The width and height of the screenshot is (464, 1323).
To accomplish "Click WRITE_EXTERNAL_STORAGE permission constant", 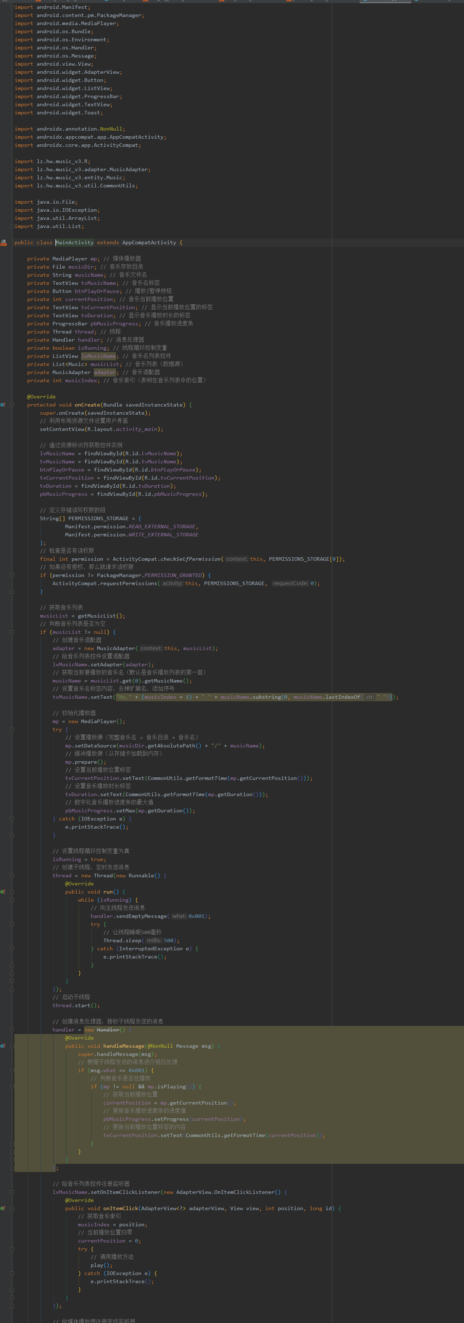I will [163, 535].
